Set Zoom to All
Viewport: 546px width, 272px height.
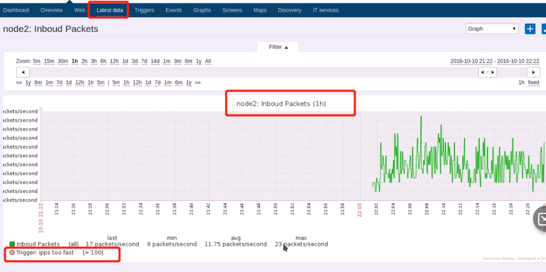(208, 61)
